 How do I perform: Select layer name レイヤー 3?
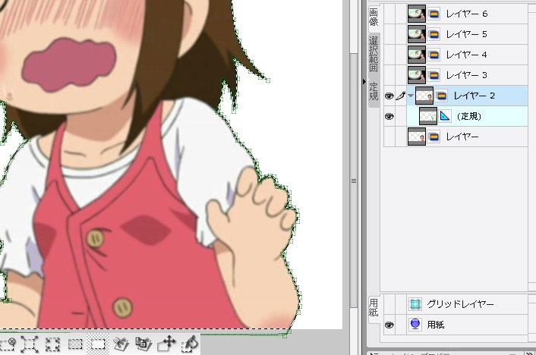[x=467, y=76]
